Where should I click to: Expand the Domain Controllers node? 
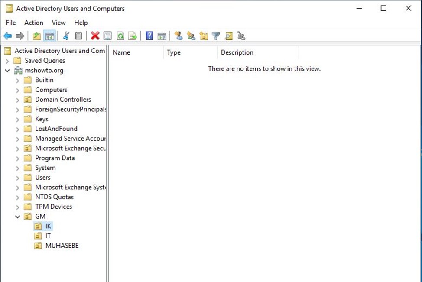click(x=18, y=100)
